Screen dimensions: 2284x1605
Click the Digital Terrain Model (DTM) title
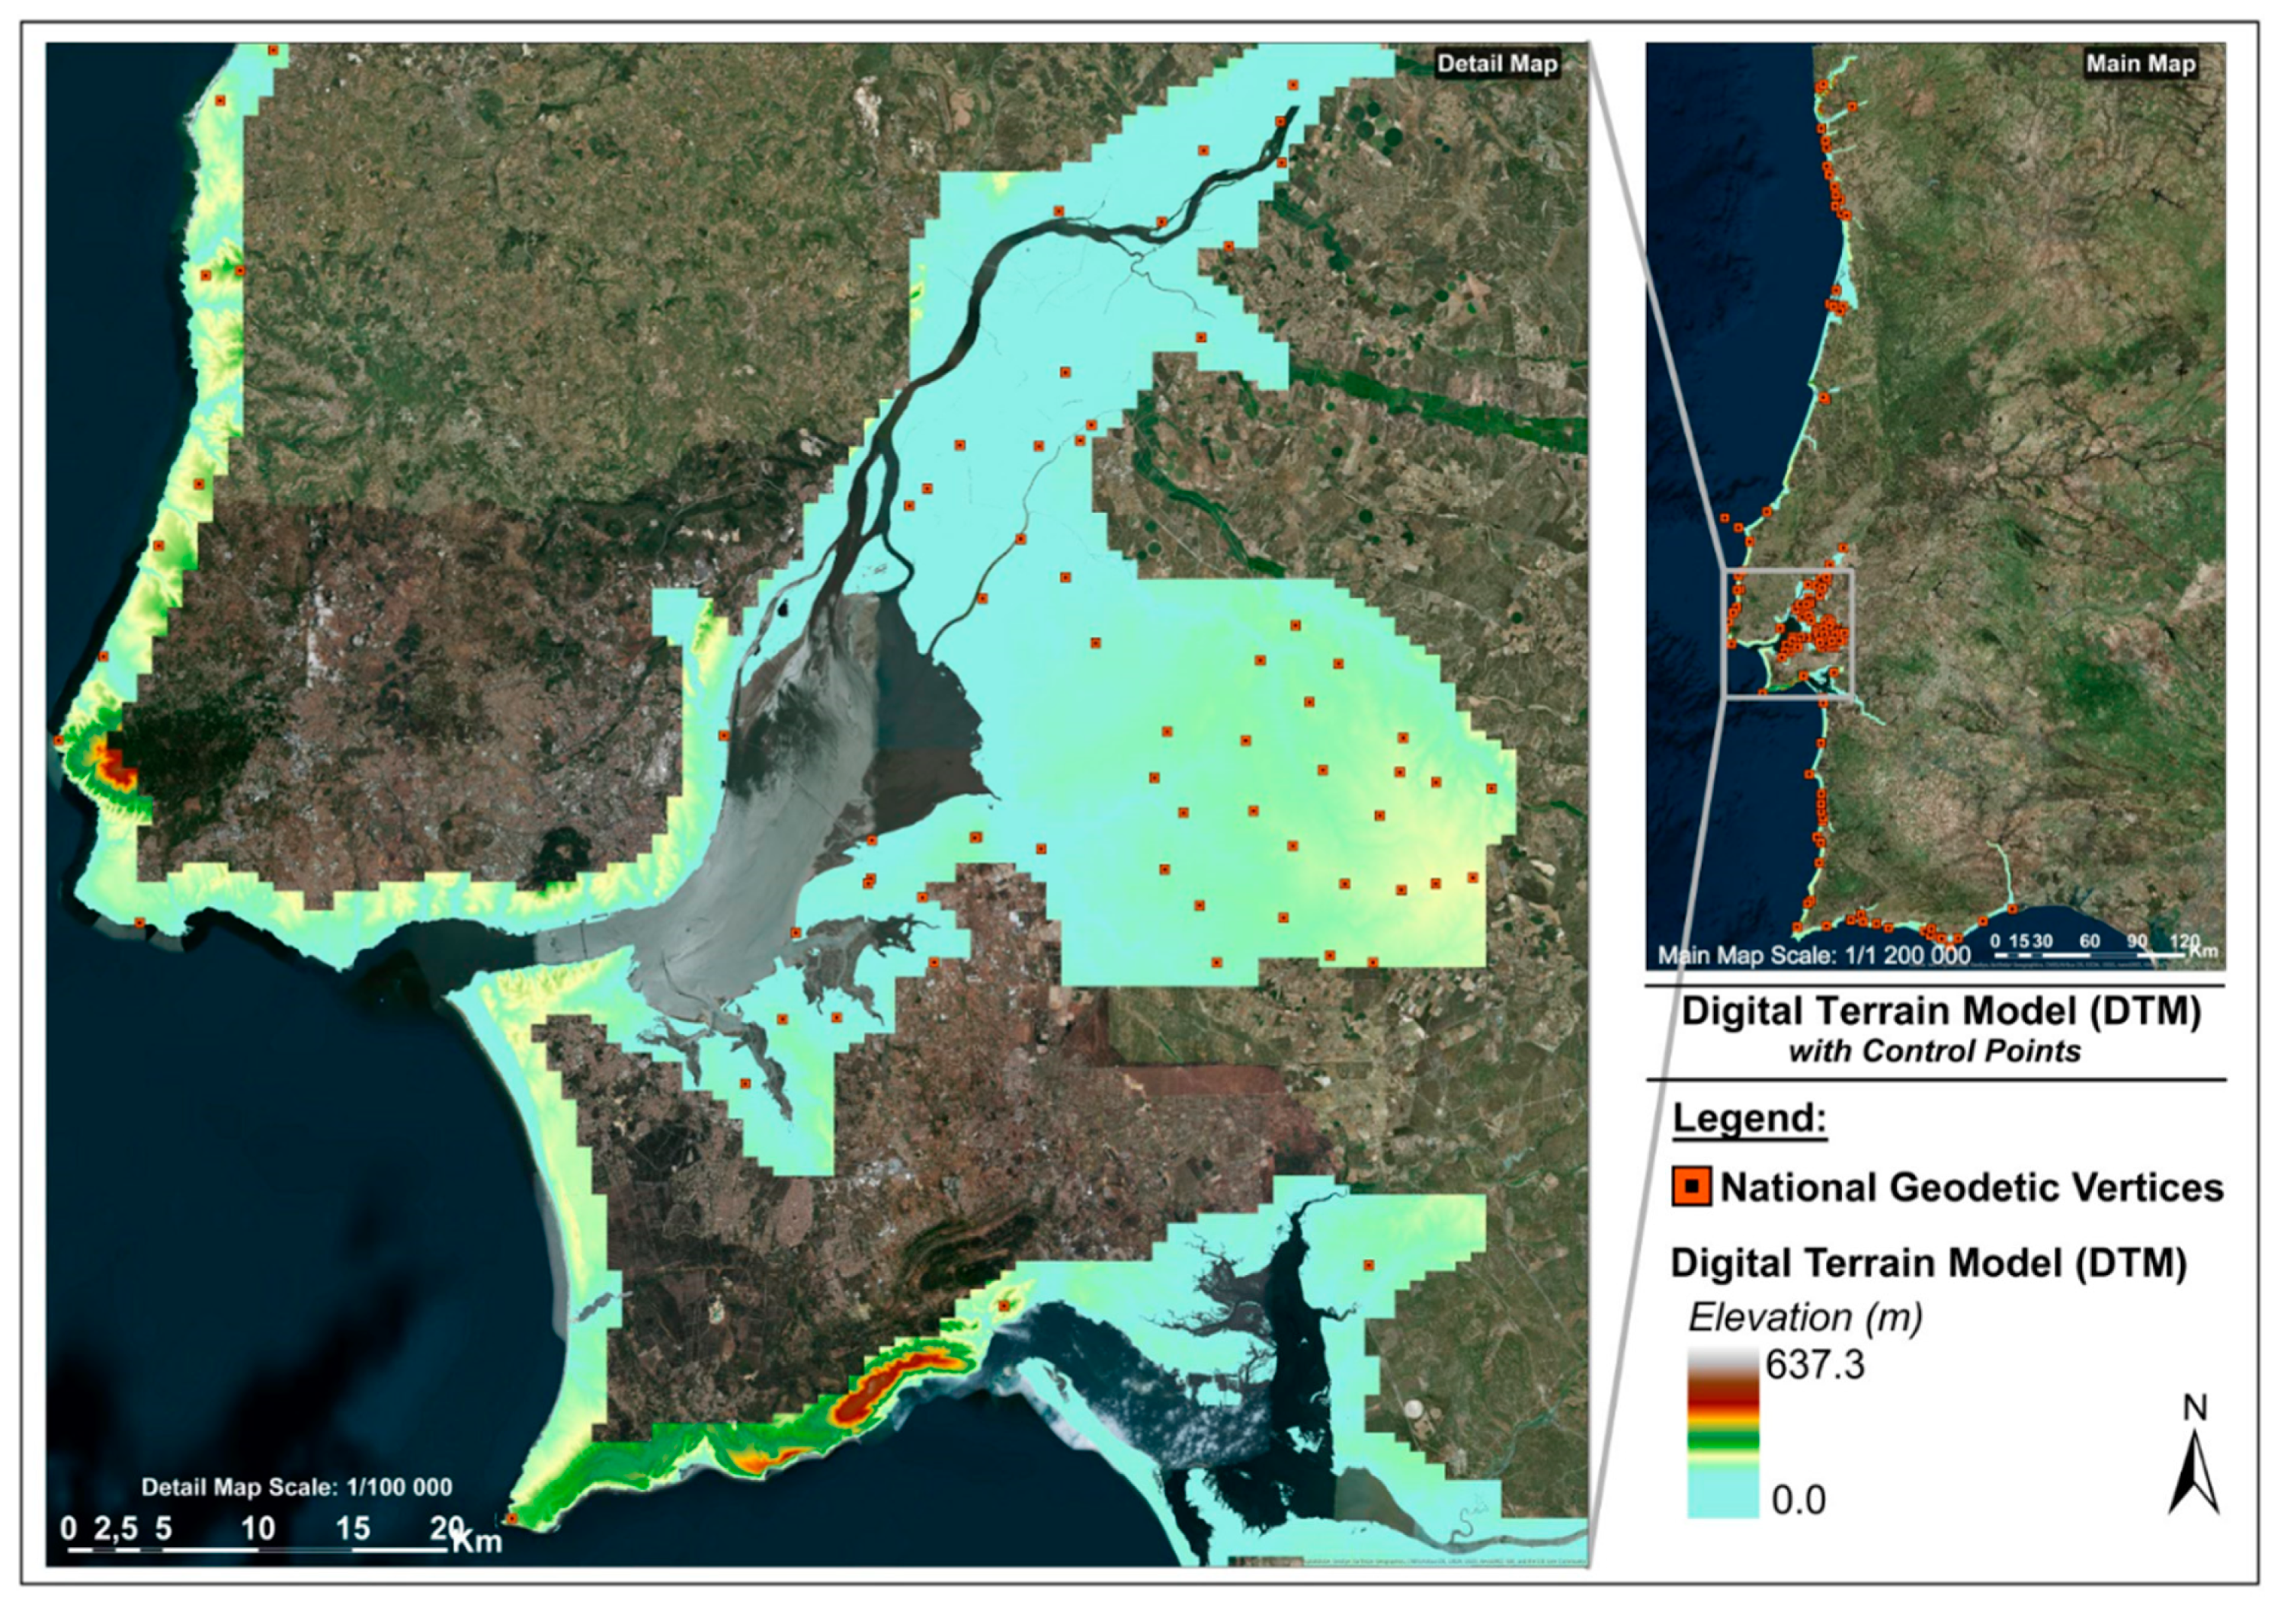coord(1941,1011)
